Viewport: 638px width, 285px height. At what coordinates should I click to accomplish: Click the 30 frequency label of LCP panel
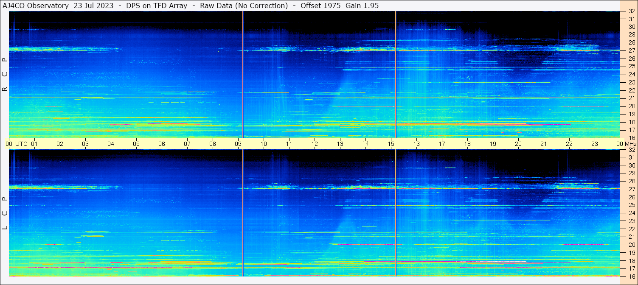point(631,165)
